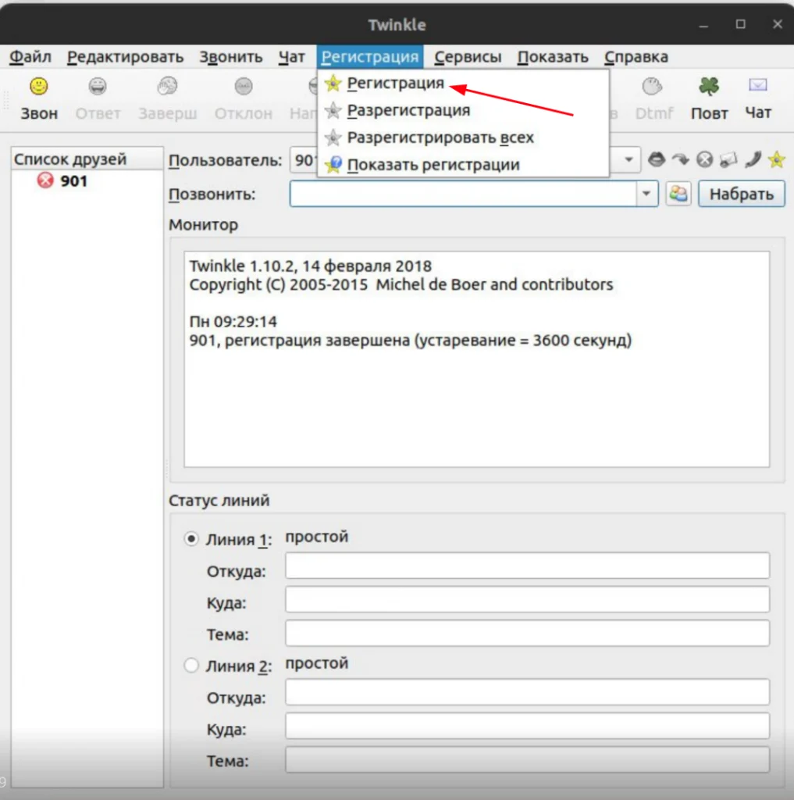Click the envelope Чат toolbar icon

758,84
